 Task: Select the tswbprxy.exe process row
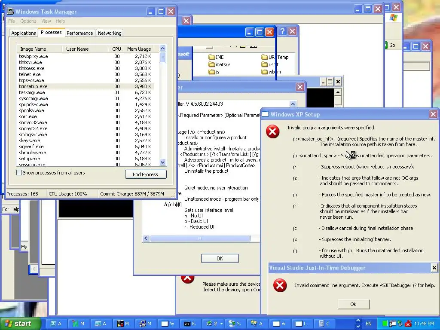pos(86,56)
